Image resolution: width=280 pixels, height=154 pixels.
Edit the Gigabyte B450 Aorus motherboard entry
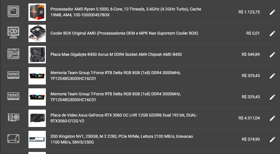272,55
